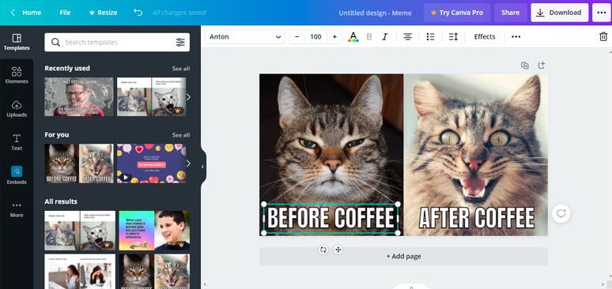This screenshot has width=612, height=289.
Task: Click the Download button
Action: tap(559, 13)
